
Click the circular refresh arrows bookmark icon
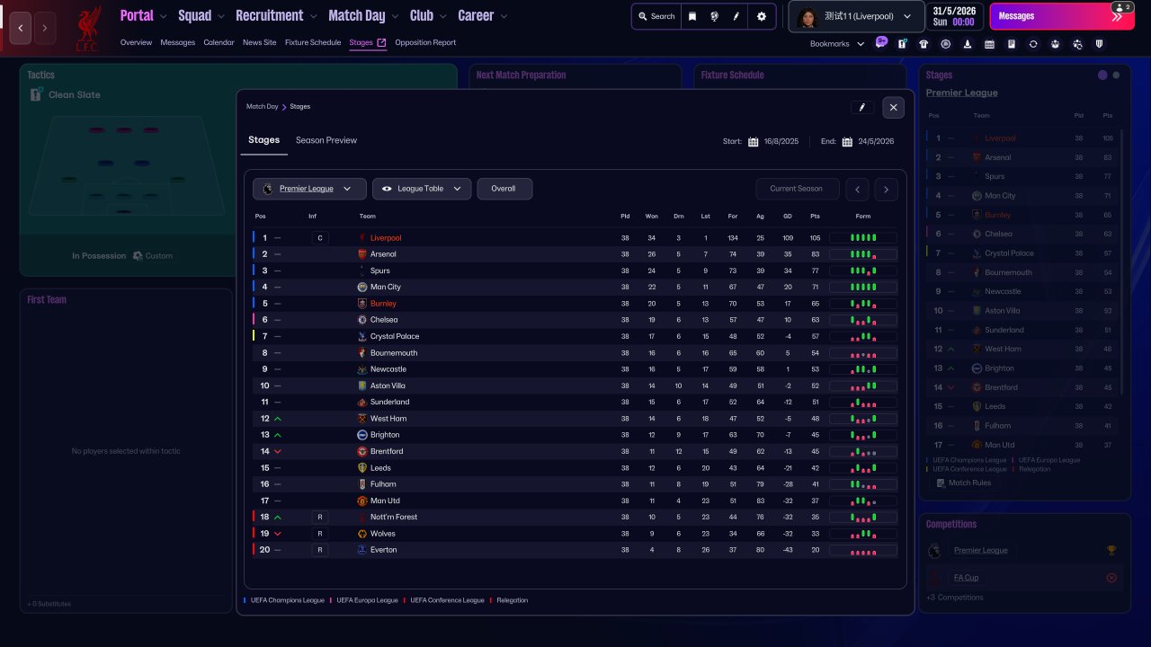tap(1033, 43)
